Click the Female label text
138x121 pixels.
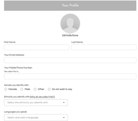tap(13, 89)
